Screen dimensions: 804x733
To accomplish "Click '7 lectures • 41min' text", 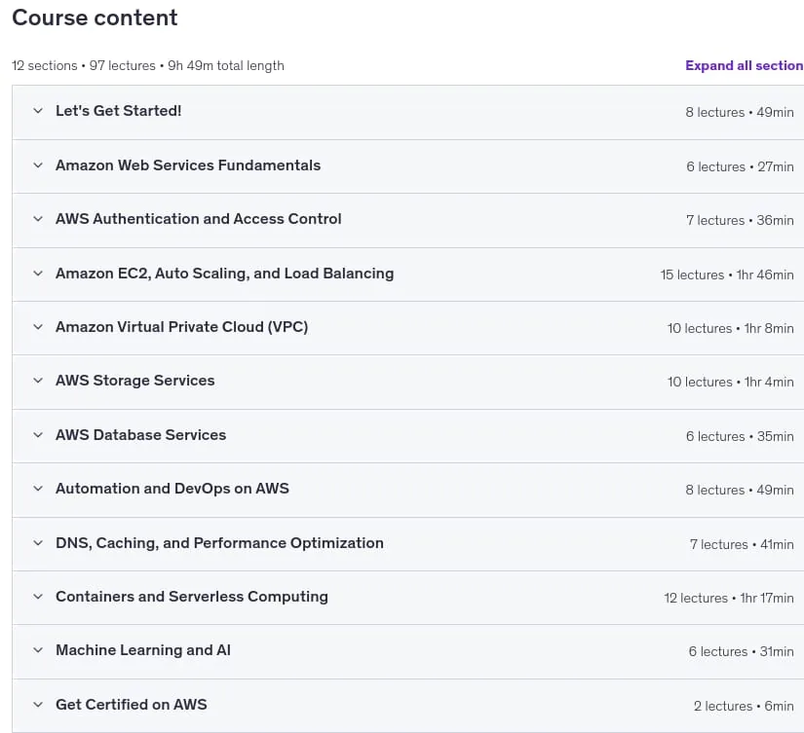I will [742, 544].
